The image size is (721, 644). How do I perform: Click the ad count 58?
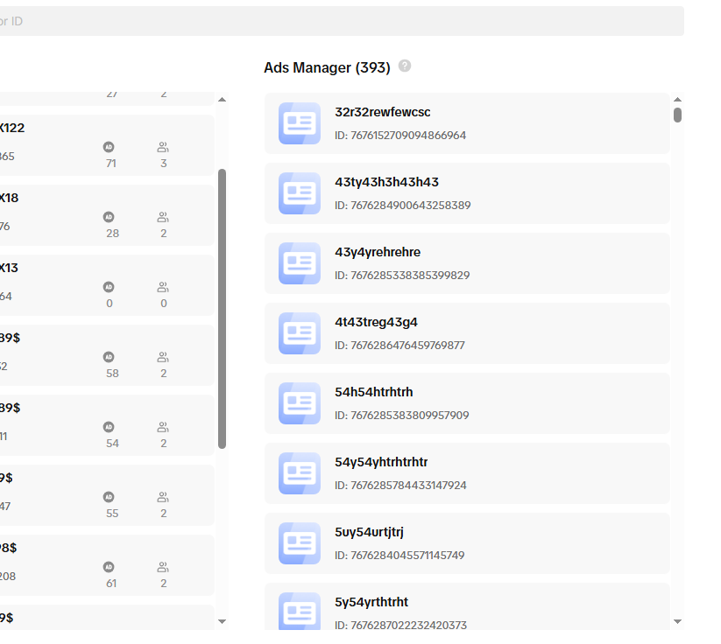(113, 374)
